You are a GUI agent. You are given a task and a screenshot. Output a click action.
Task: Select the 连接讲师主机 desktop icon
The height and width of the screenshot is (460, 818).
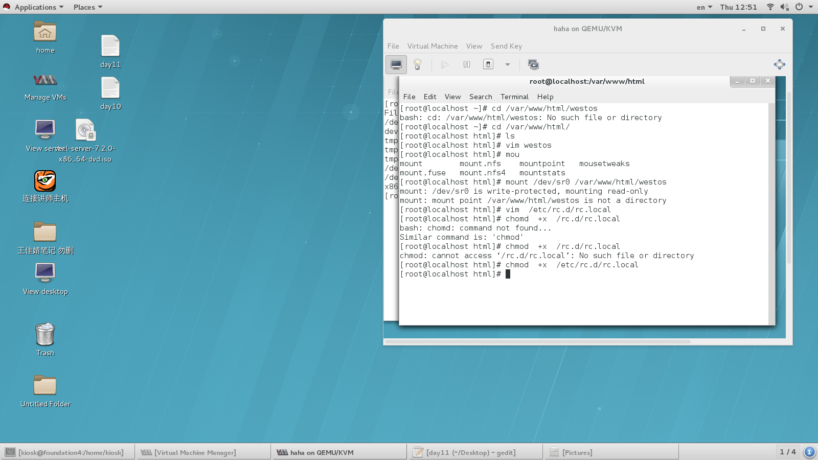[45, 187]
